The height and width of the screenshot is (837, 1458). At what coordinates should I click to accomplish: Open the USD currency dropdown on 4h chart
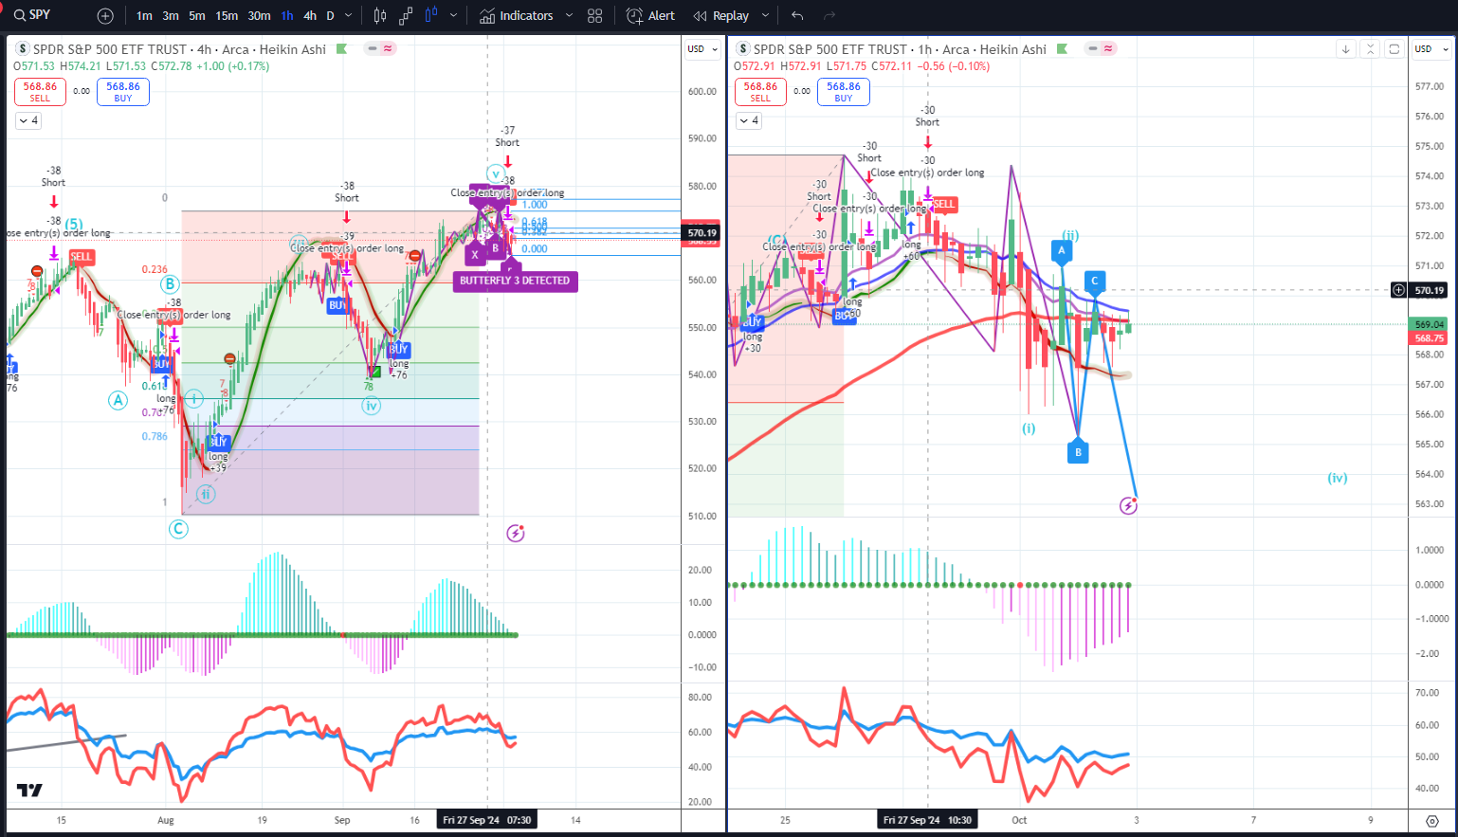(702, 49)
